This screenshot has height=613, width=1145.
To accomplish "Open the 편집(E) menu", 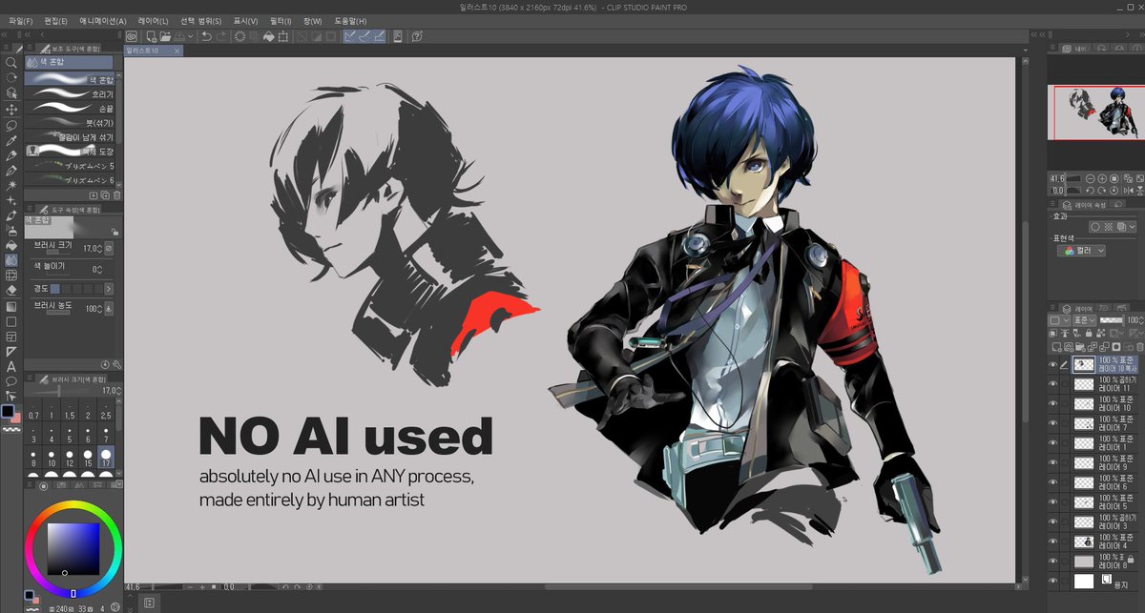I will (x=56, y=20).
